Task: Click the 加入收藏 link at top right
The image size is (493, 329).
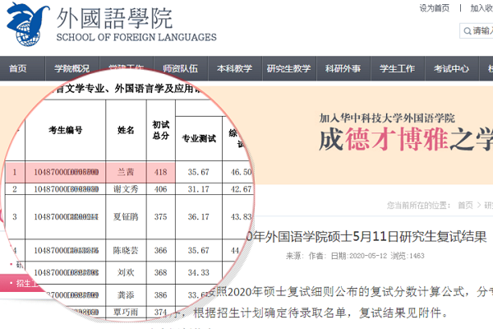Action: click(x=481, y=8)
